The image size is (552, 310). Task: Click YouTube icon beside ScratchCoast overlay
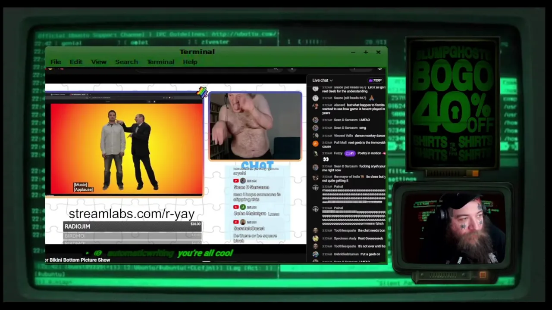[x=236, y=222]
